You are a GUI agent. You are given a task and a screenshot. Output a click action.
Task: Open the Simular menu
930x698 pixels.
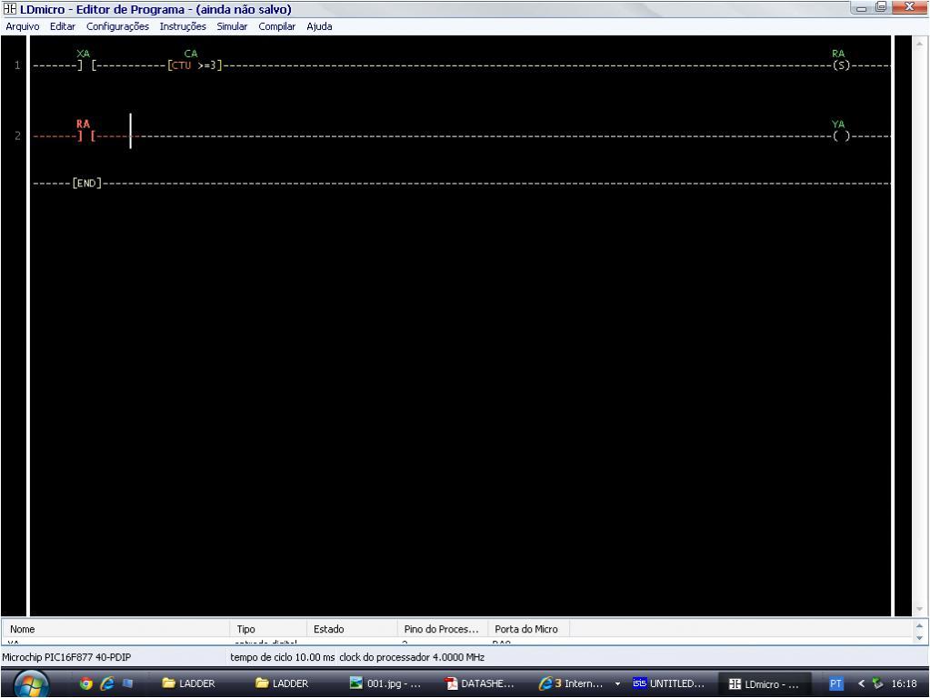232,26
